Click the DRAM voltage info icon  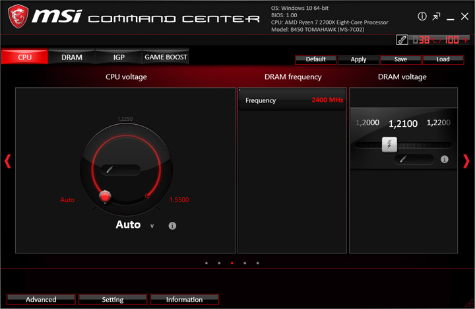[x=445, y=159]
